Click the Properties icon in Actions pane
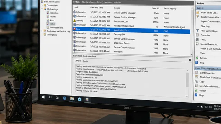The width and height of the screenshot is (221, 124). (x=197, y=35)
